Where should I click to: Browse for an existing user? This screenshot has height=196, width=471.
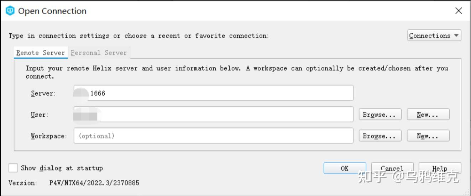(x=380, y=115)
